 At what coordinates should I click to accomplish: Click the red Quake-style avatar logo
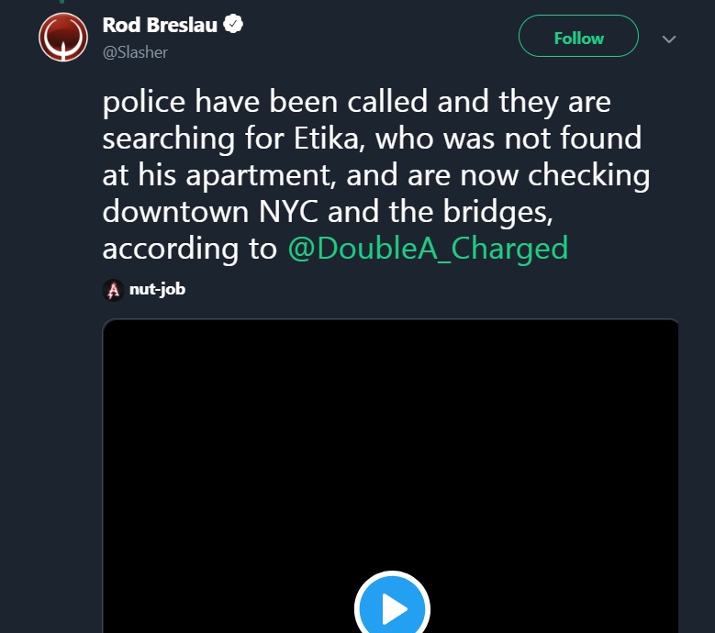point(63,37)
